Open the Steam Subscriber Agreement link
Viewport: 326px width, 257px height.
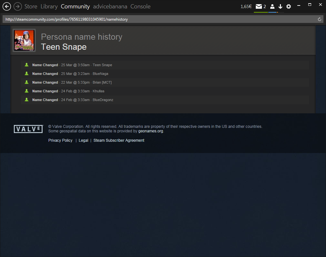(x=119, y=140)
